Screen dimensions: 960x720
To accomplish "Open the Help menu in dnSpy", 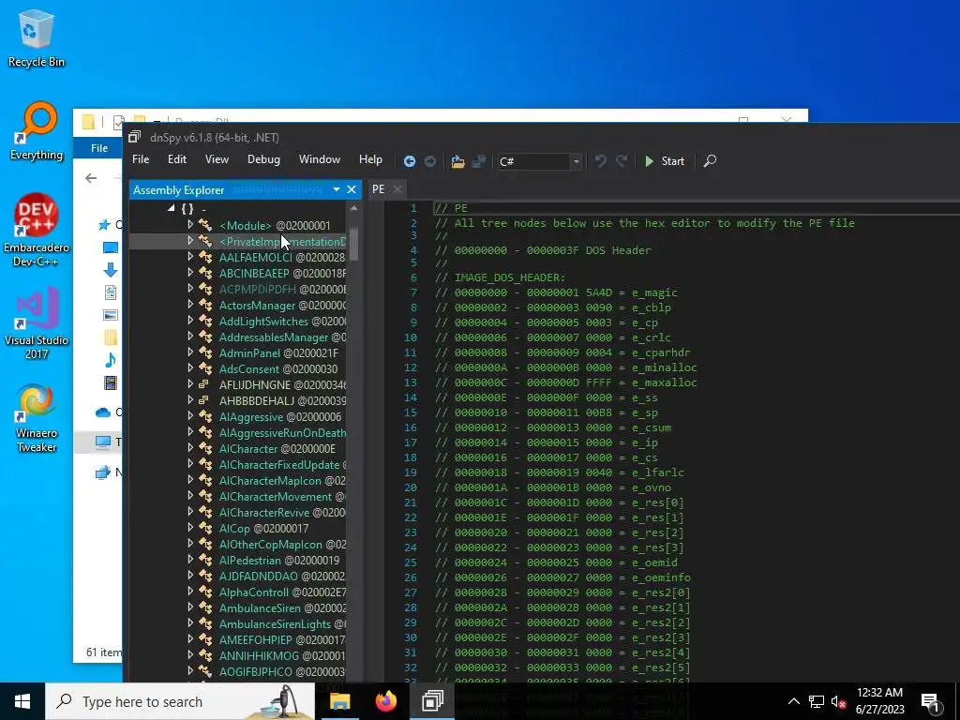I will tap(370, 159).
